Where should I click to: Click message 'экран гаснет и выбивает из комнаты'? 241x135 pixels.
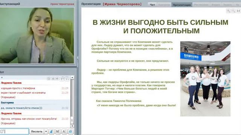point(23,93)
